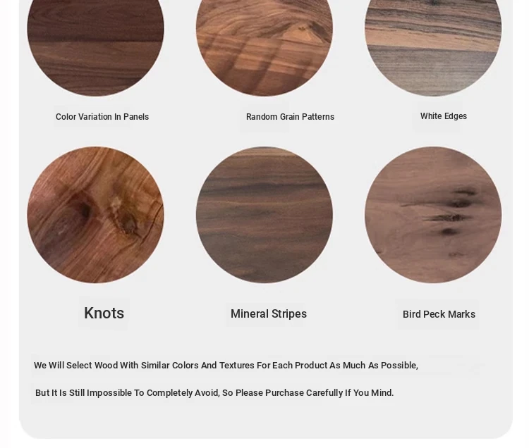Open the Mineral Stripes wood sample image
This screenshot has width=529, height=448.
tap(264, 215)
